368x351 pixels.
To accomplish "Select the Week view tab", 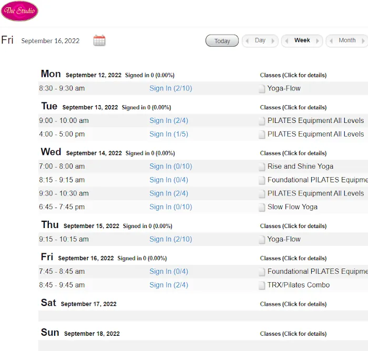I will [302, 40].
